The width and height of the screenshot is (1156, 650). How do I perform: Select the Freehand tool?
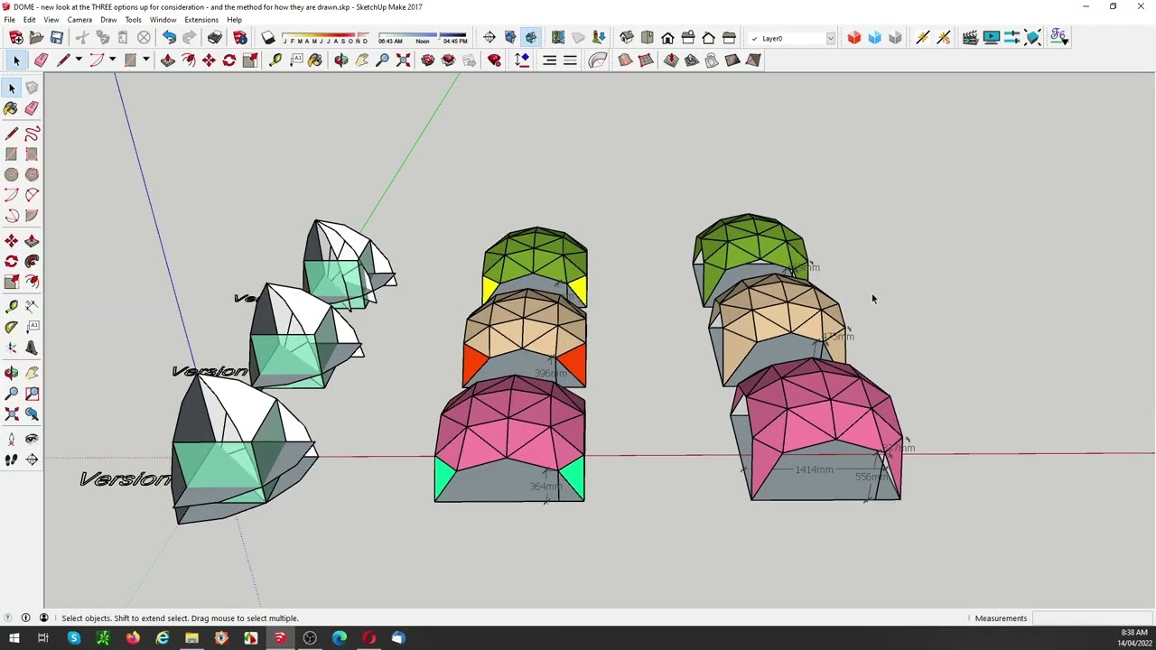[32, 134]
